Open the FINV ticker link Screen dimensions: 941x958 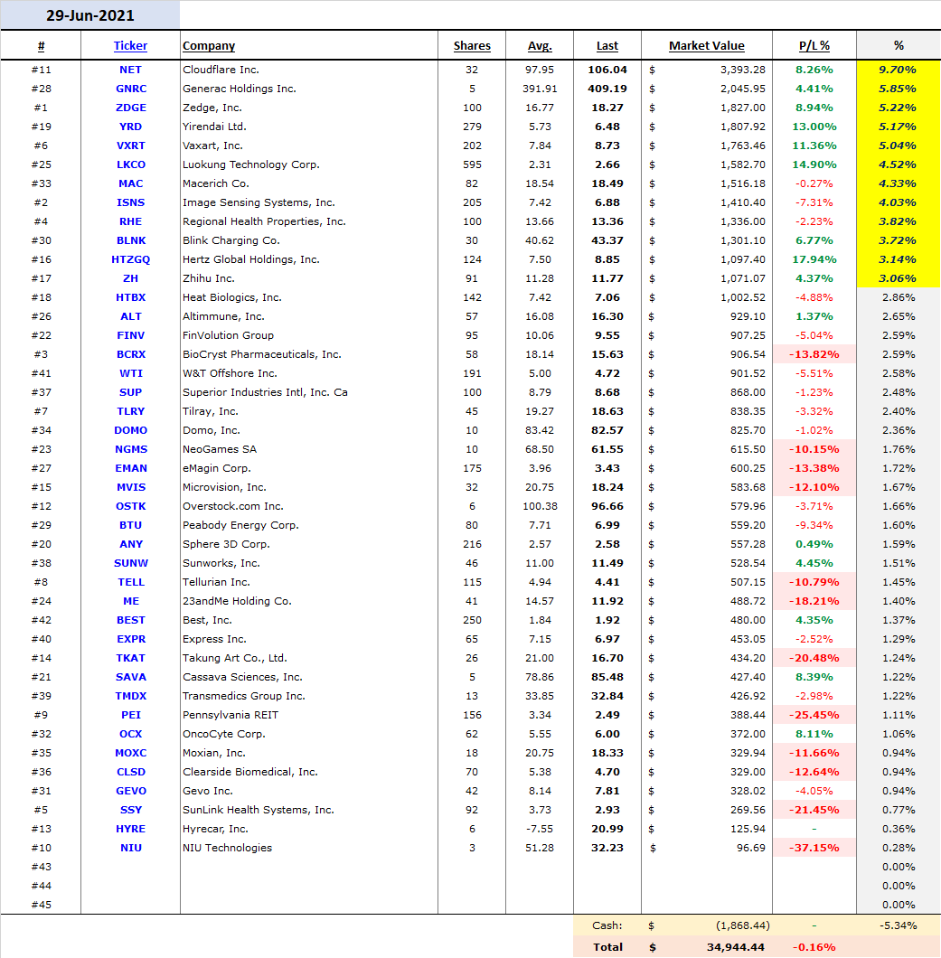click(131, 334)
